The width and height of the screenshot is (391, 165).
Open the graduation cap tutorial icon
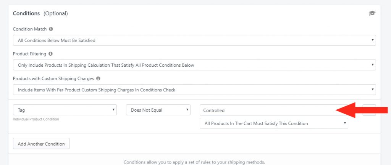coord(372,13)
